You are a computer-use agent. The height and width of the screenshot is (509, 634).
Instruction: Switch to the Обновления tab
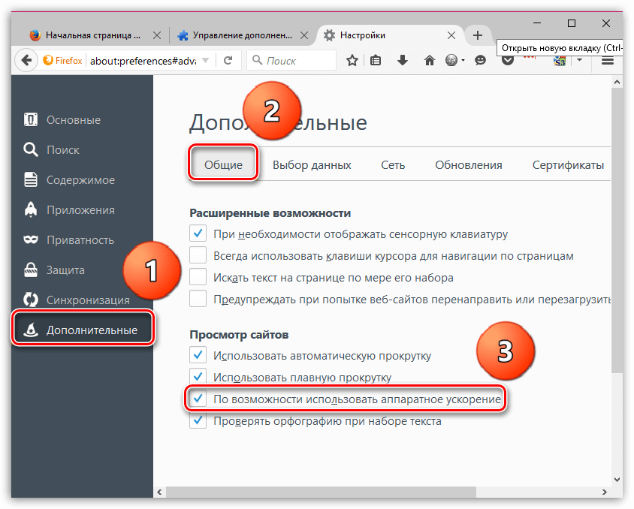pyautogui.click(x=468, y=165)
